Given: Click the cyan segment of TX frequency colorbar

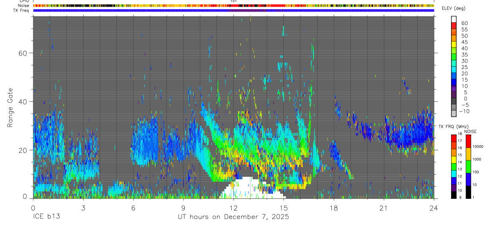Looking at the screenshot, I should coord(453,174).
